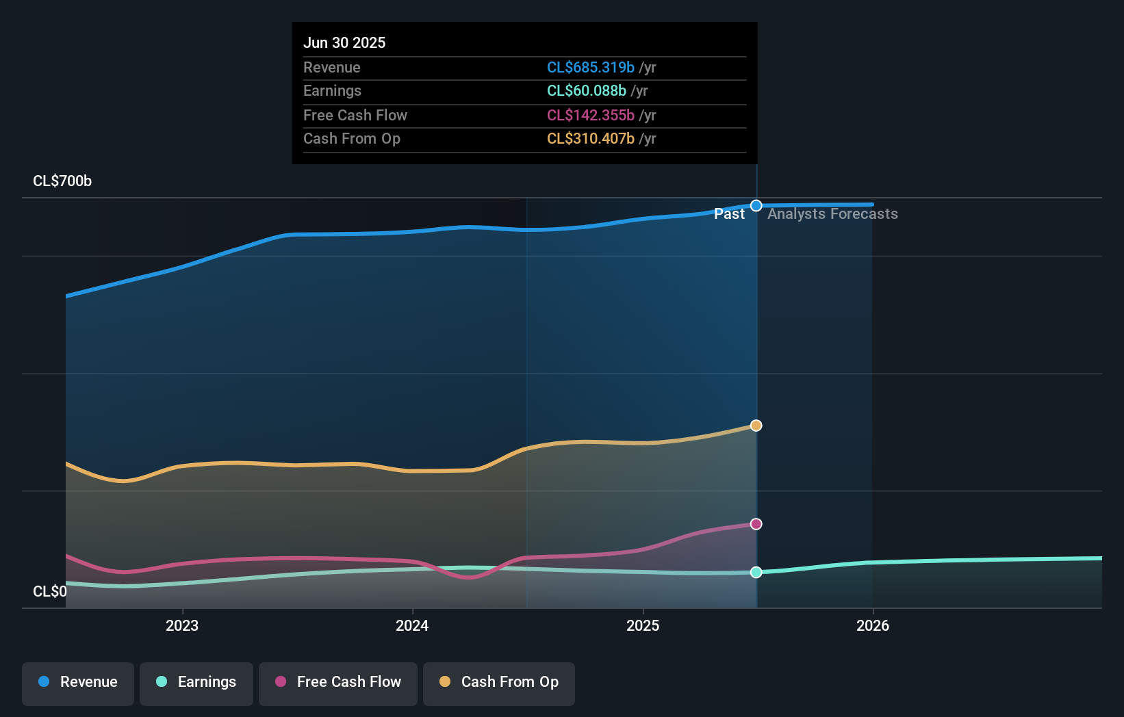
Task: Click the pink Free Cash Flow chart marker
Action: point(756,524)
